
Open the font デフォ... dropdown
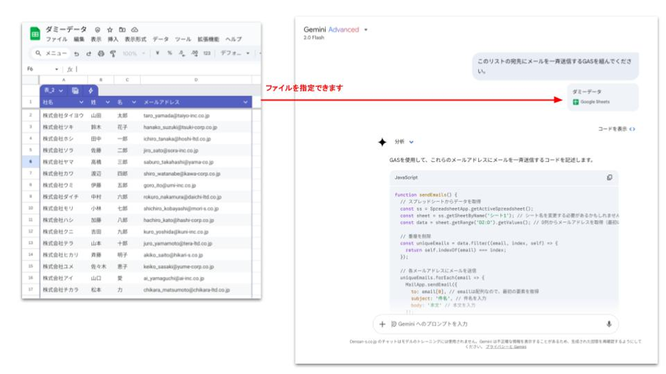235,53
